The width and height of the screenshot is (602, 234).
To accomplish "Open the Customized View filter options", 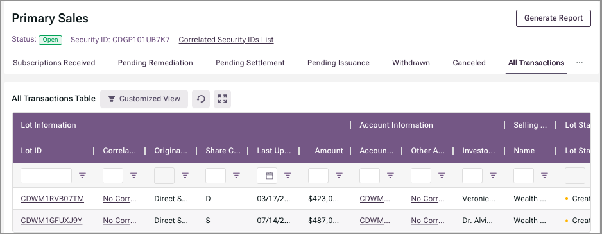I will pyautogui.click(x=144, y=99).
